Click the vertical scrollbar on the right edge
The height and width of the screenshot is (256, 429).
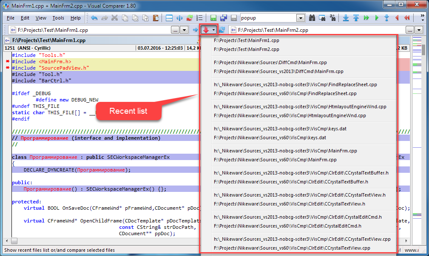423,127
